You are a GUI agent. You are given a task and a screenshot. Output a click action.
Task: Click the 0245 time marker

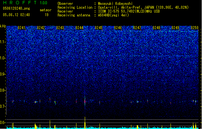point(99,28)
